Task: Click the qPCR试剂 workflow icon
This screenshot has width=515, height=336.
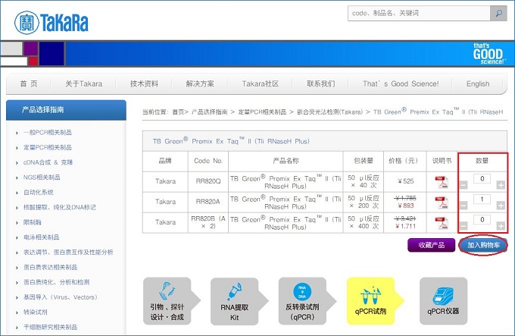Action: 375,301
